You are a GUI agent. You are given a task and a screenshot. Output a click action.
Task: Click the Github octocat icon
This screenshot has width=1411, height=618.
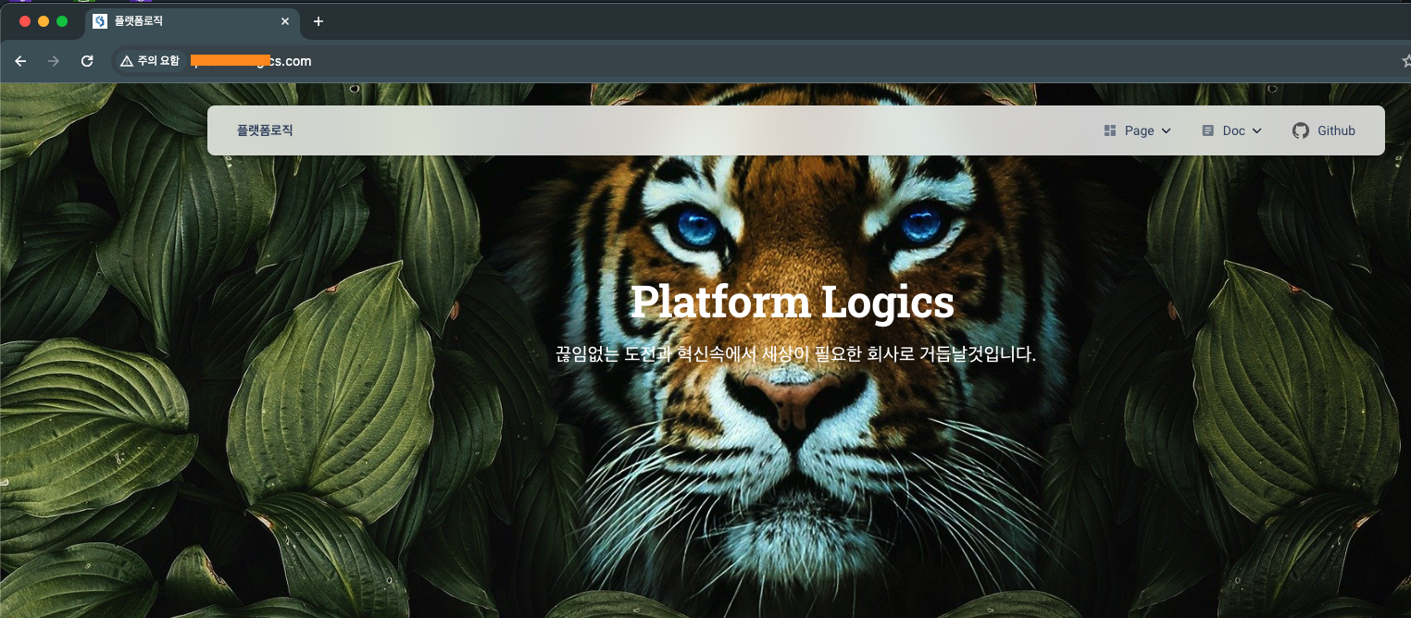[1301, 130]
